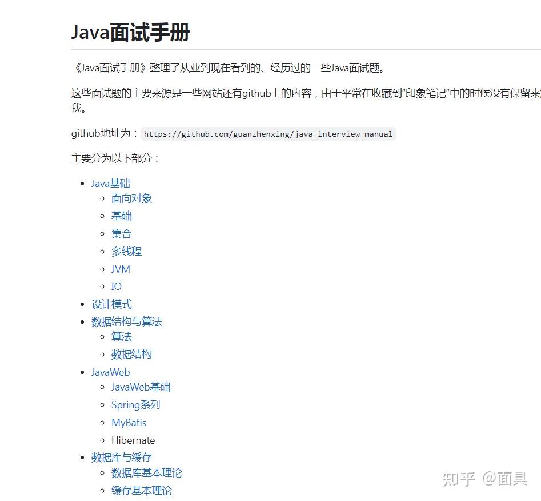Open the JavaWeb基础 link
The image size is (541, 501).
coord(141,387)
